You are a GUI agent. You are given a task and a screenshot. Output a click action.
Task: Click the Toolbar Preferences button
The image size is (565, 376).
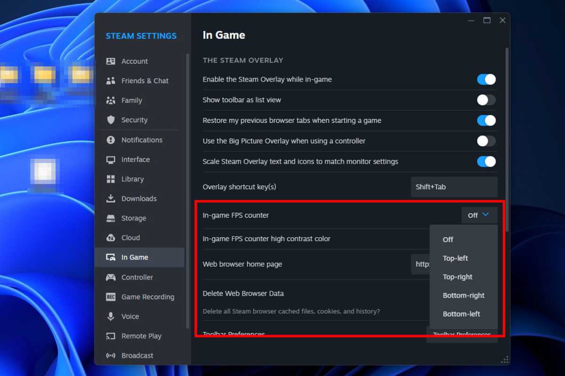pyautogui.click(x=462, y=335)
